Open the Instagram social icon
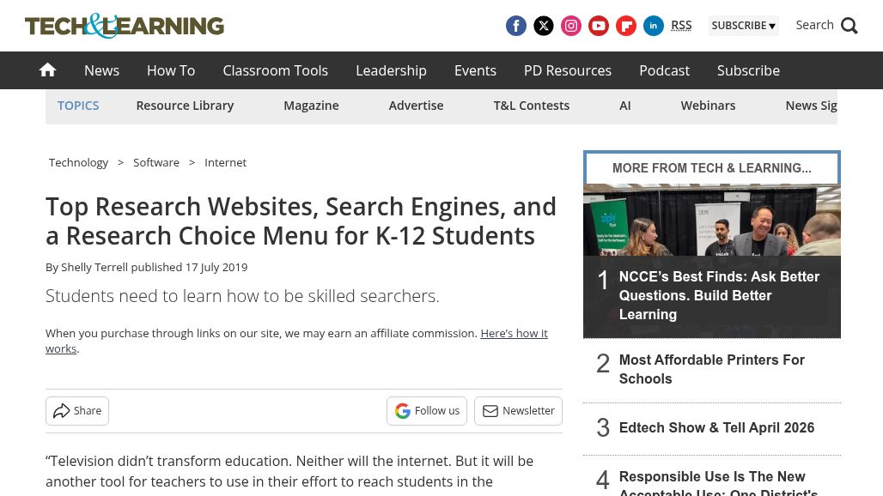This screenshot has width=883, height=496. 571,26
